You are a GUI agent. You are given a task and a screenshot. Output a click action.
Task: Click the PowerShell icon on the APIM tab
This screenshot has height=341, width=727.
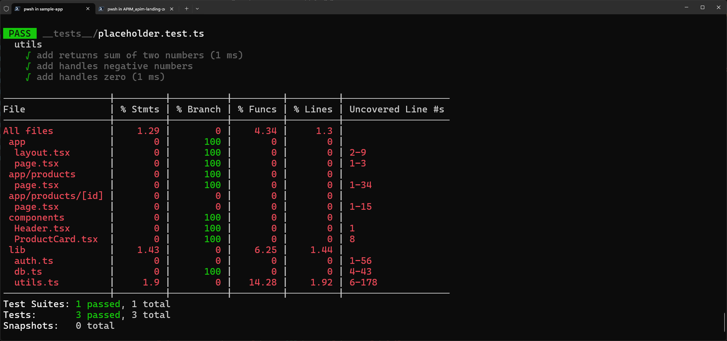point(101,9)
